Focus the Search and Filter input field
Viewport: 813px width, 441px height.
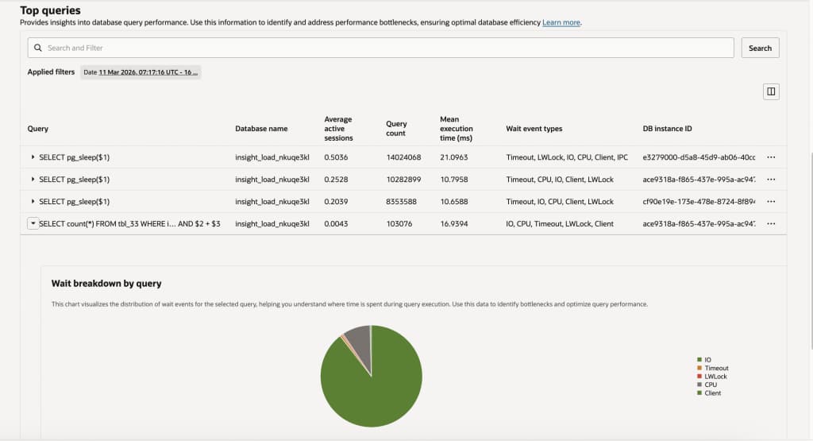[x=380, y=48]
